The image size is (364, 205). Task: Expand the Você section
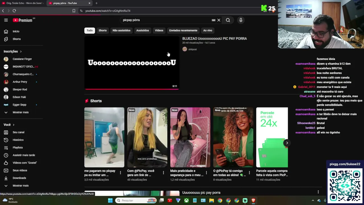click(9, 125)
